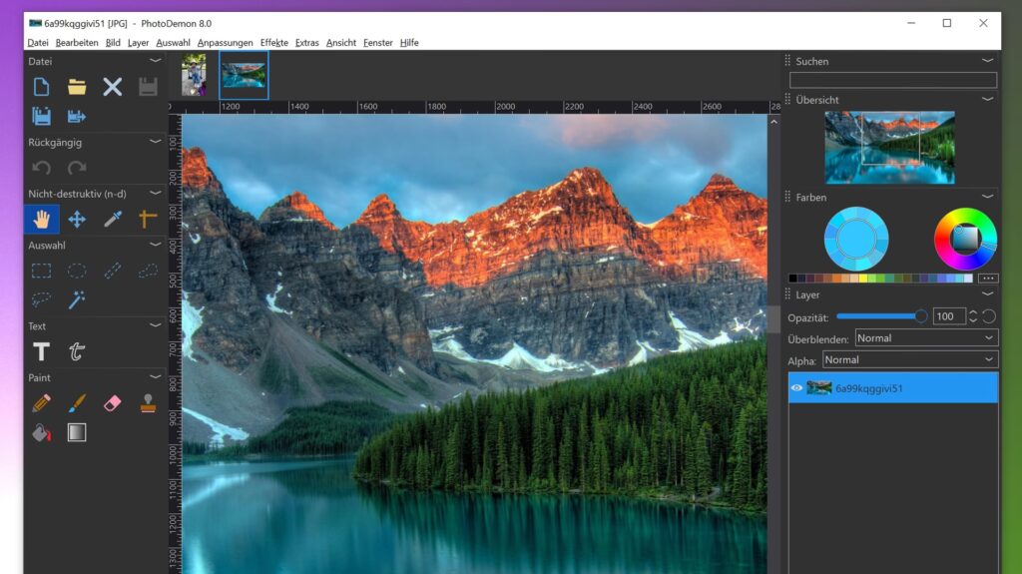The width and height of the screenshot is (1022, 574).
Task: Open the Alpha mode dropdown
Action: pos(909,359)
